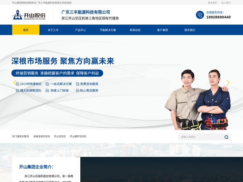
Task: Open the 节能解决方案 menu item
Action: click(x=108, y=30)
